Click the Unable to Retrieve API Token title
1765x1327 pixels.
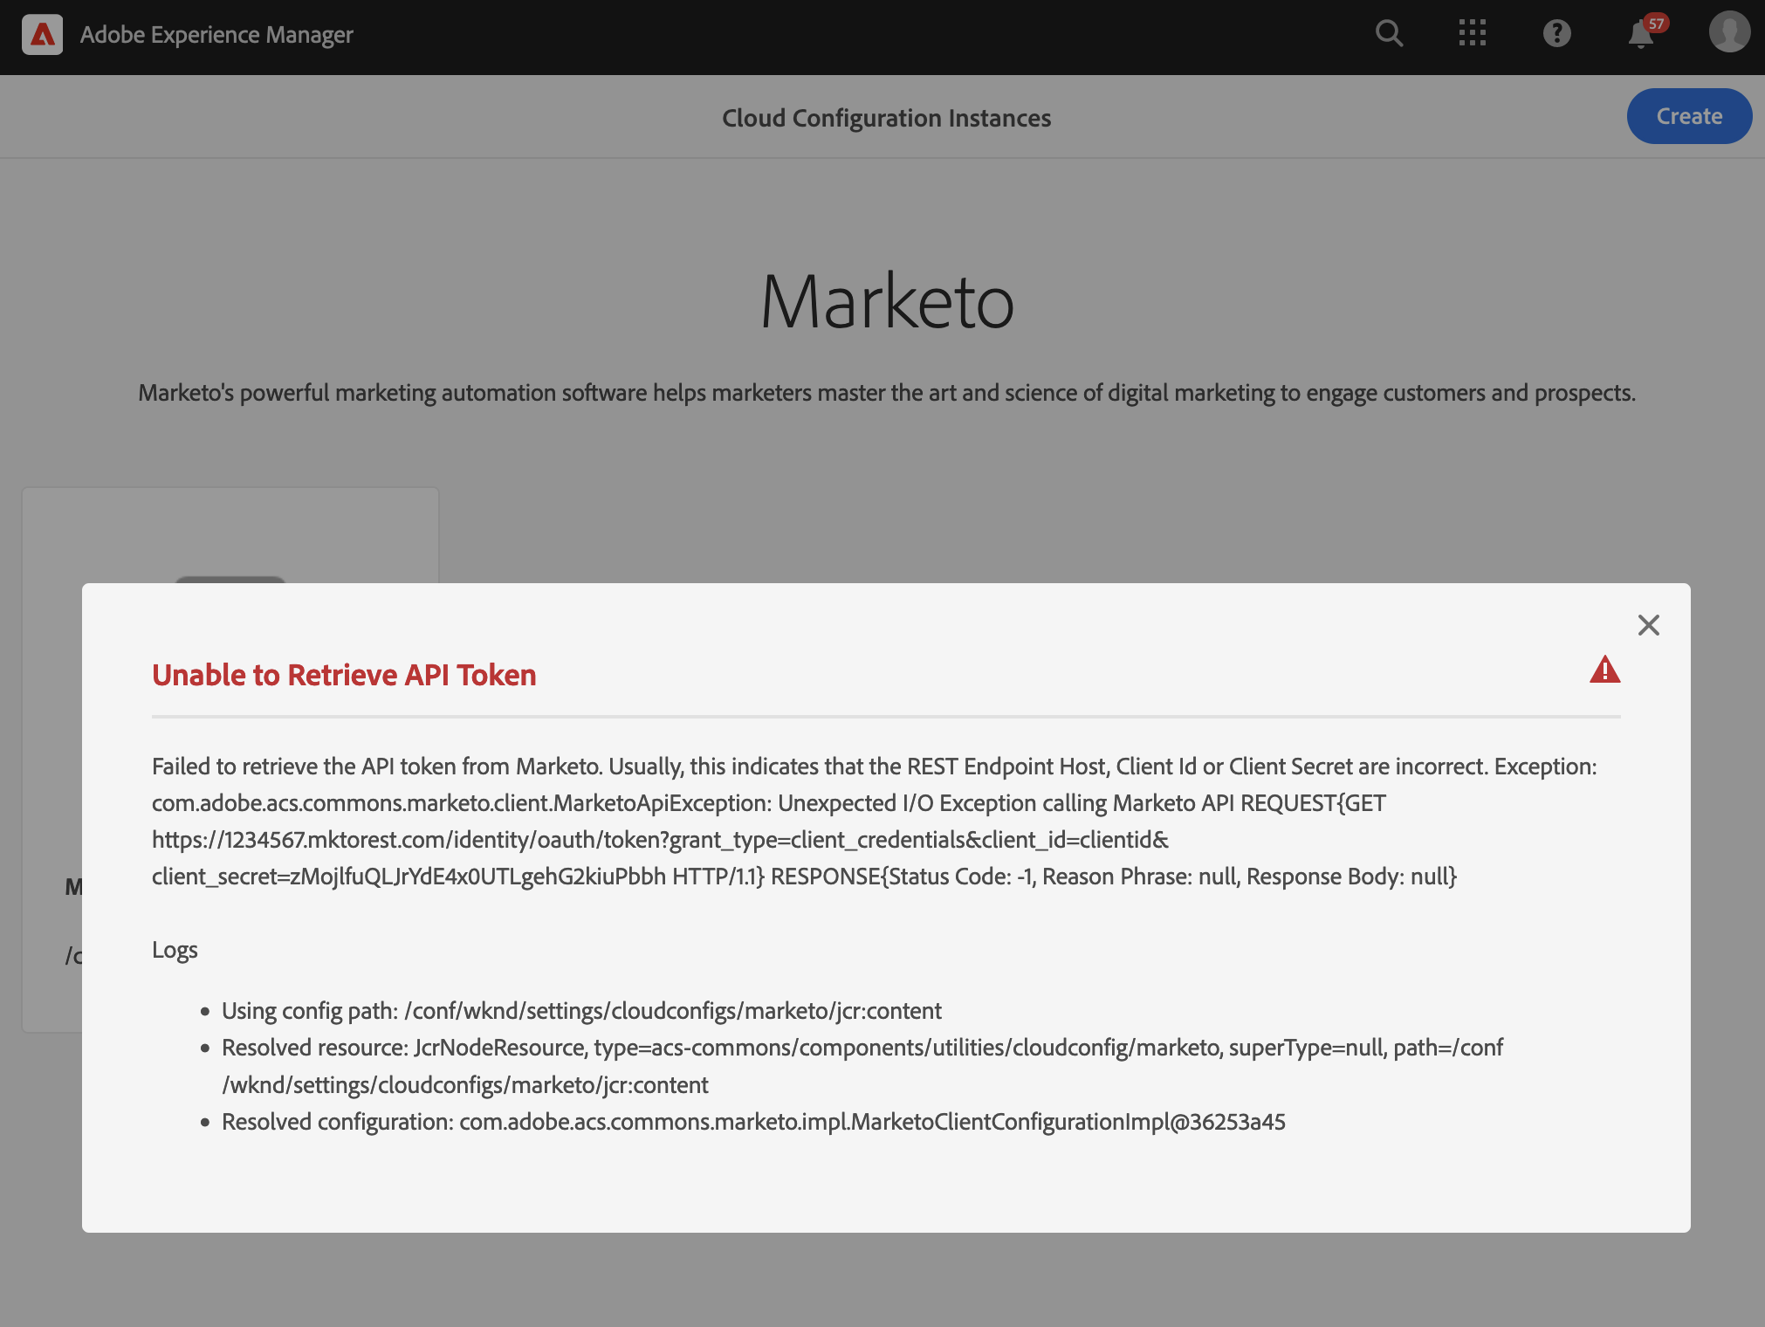(344, 675)
